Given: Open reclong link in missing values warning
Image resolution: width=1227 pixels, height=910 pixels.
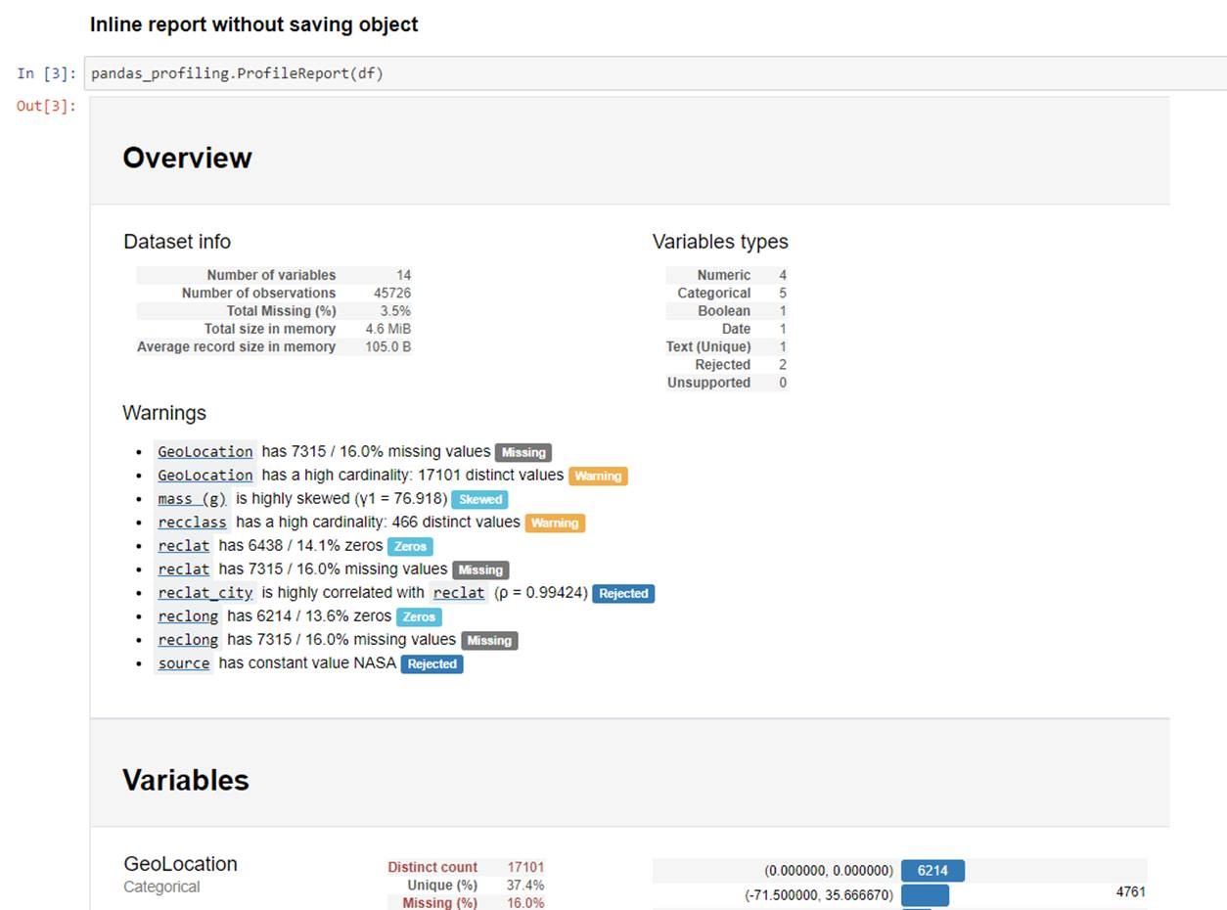Looking at the screenshot, I should pos(188,640).
